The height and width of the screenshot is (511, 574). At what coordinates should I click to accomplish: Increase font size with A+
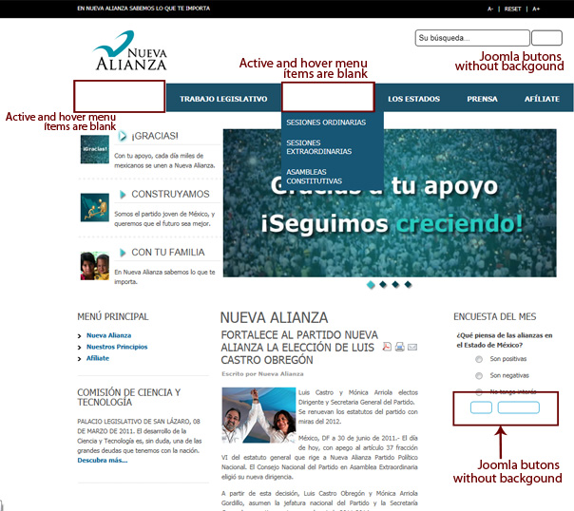point(536,9)
